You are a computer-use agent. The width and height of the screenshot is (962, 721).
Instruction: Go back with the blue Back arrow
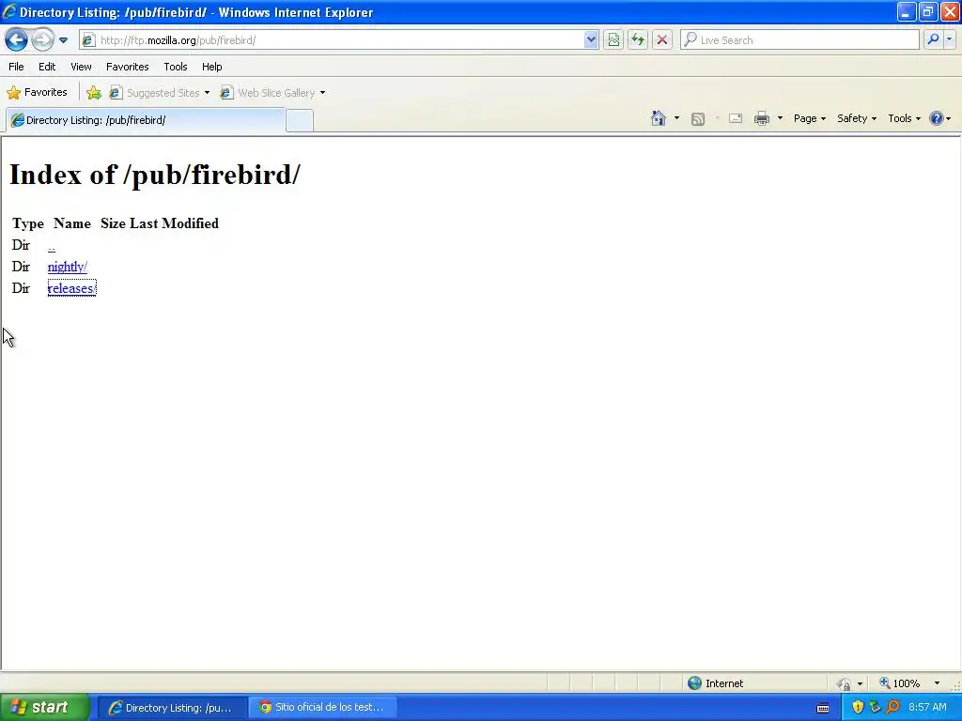click(x=17, y=40)
